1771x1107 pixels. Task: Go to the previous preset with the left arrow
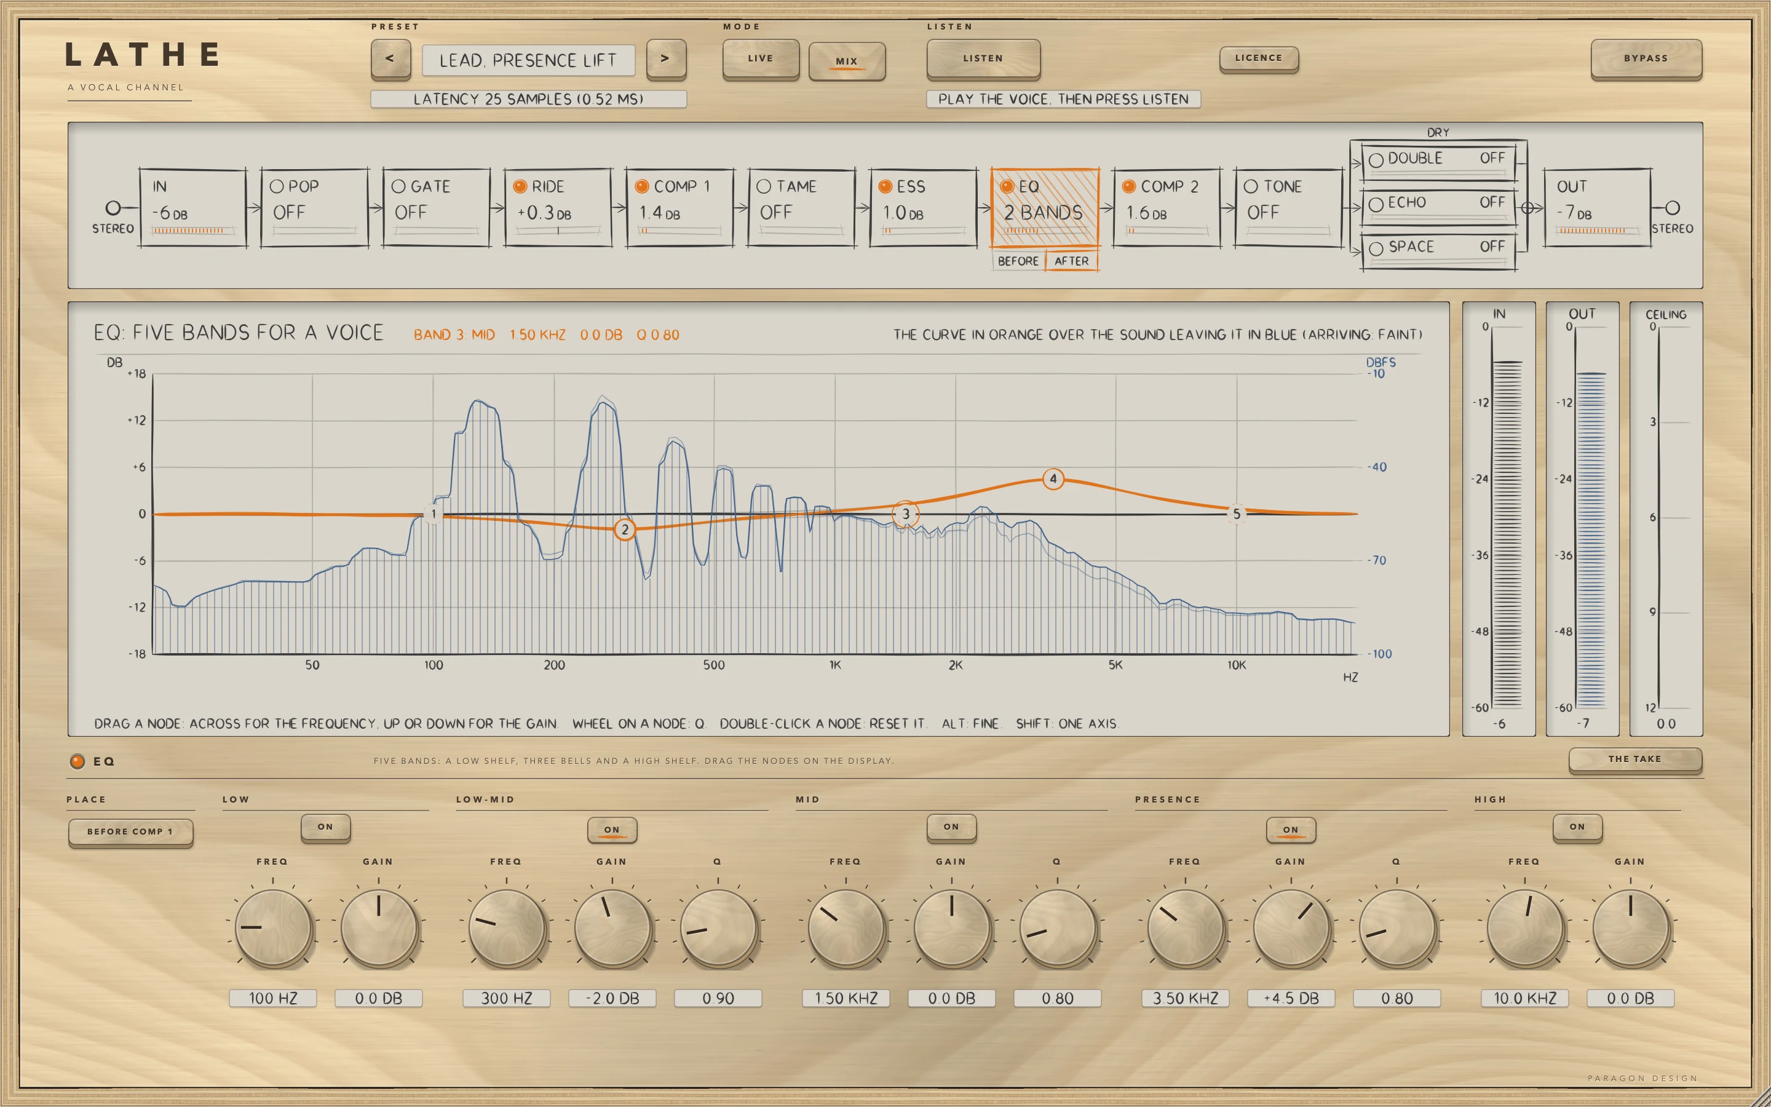point(390,58)
